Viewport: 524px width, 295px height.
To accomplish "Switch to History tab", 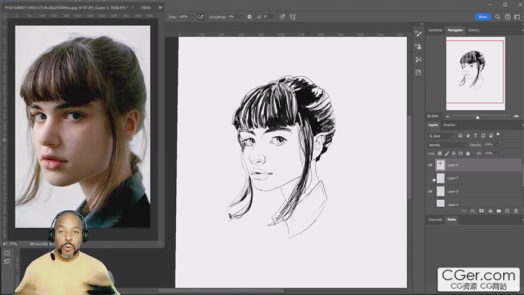I will pos(473,30).
